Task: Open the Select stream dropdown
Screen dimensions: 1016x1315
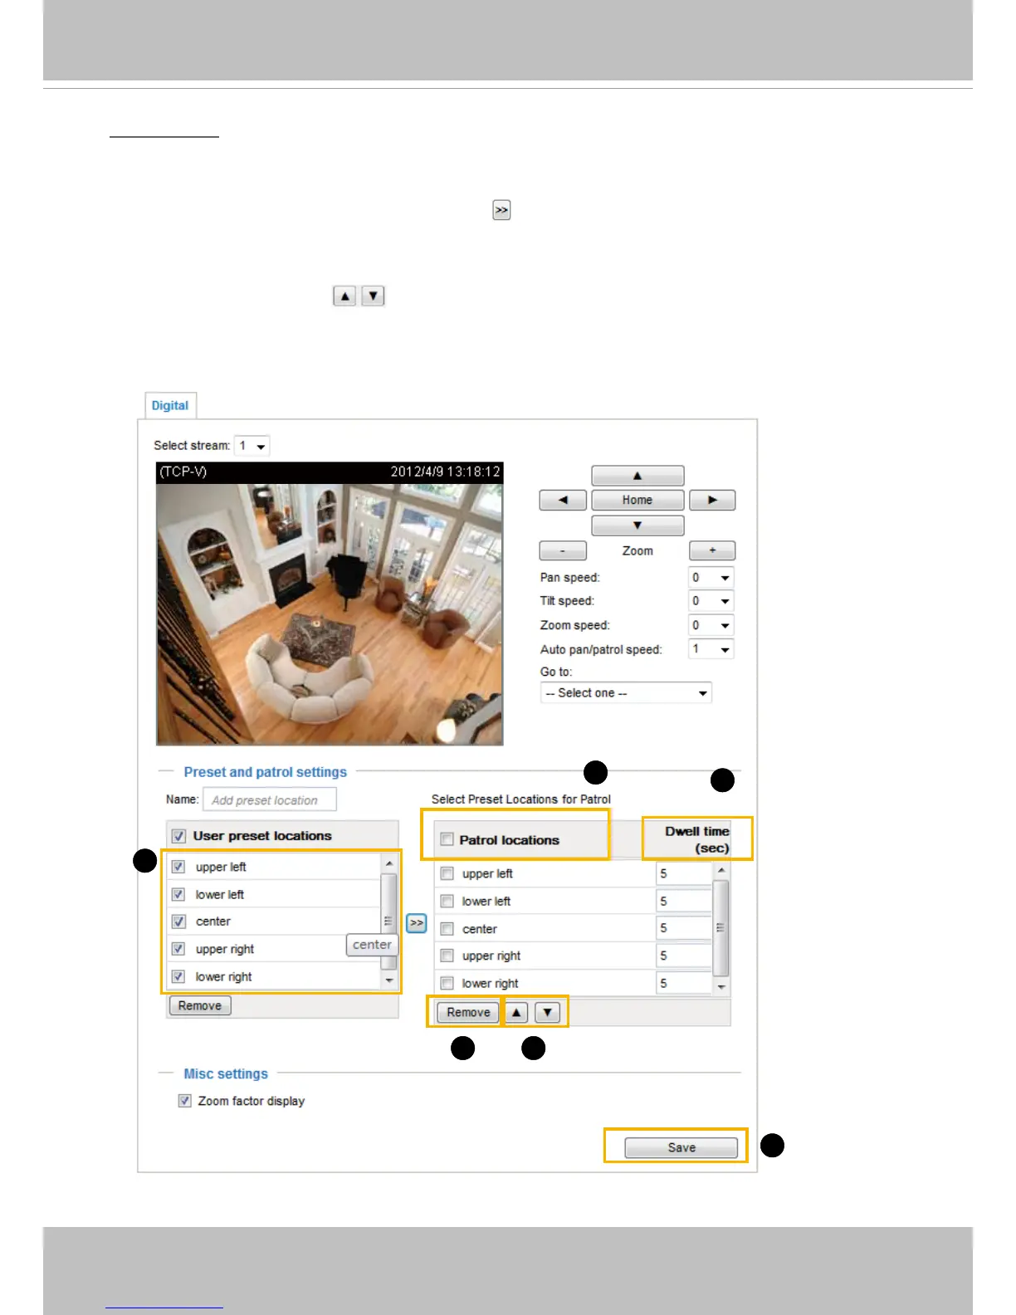Action: 252,446
